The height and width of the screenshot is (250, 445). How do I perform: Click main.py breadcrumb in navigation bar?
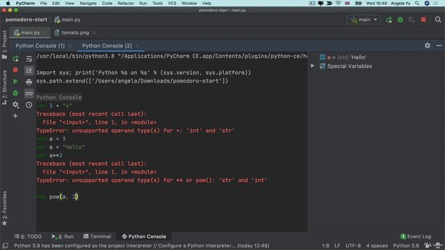click(x=67, y=19)
